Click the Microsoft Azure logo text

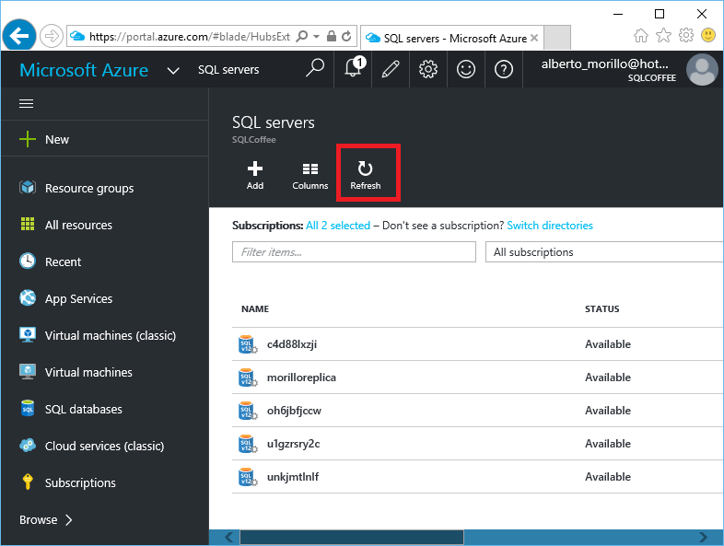84,70
